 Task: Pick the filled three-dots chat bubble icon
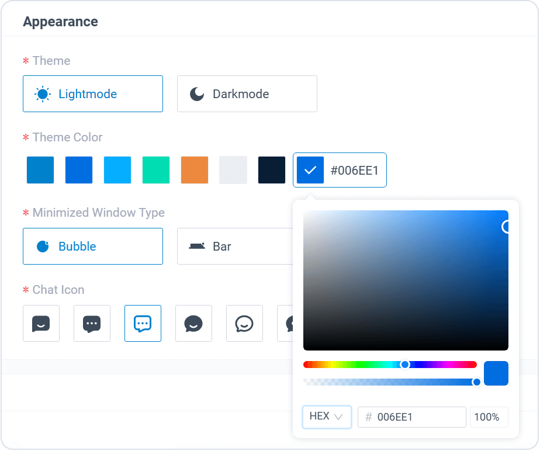(x=92, y=324)
